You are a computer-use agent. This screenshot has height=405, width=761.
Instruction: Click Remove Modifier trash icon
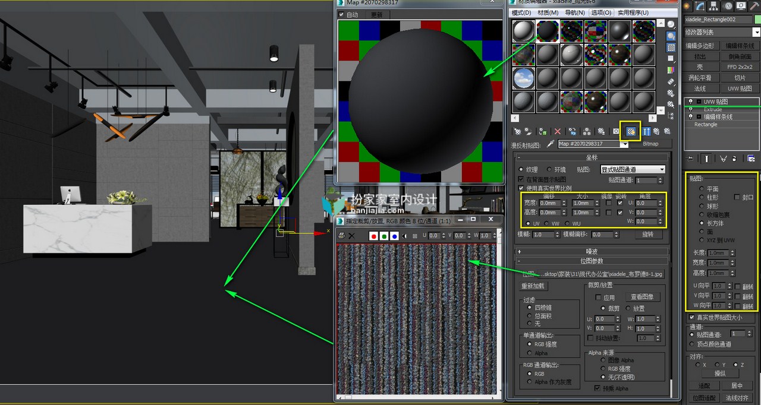pyautogui.click(x=735, y=159)
